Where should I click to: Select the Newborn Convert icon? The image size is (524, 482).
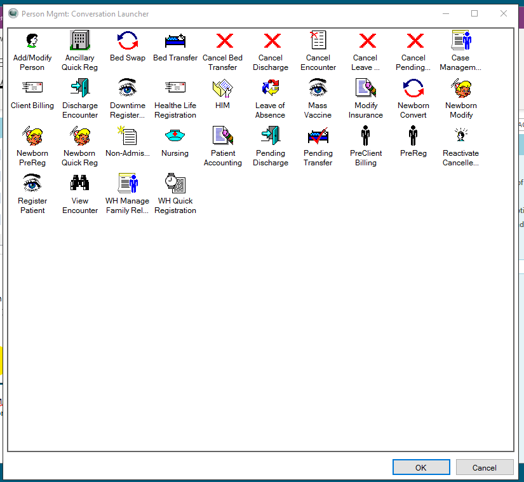click(x=413, y=88)
